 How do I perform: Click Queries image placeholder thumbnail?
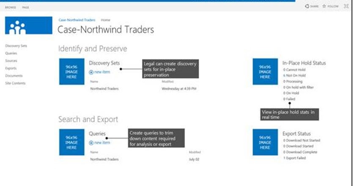[72, 142]
